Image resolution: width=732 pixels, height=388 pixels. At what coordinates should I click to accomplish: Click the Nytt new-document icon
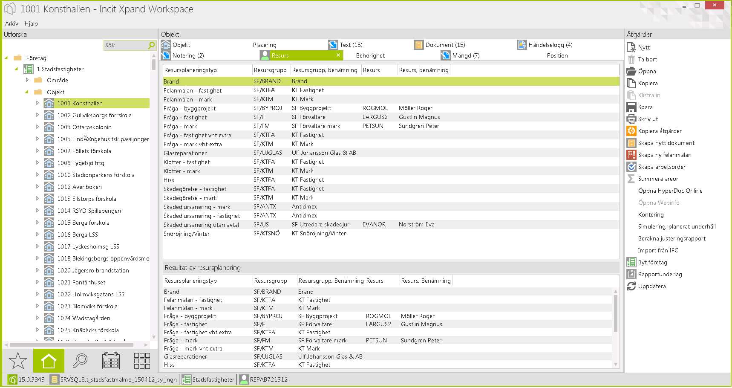631,47
